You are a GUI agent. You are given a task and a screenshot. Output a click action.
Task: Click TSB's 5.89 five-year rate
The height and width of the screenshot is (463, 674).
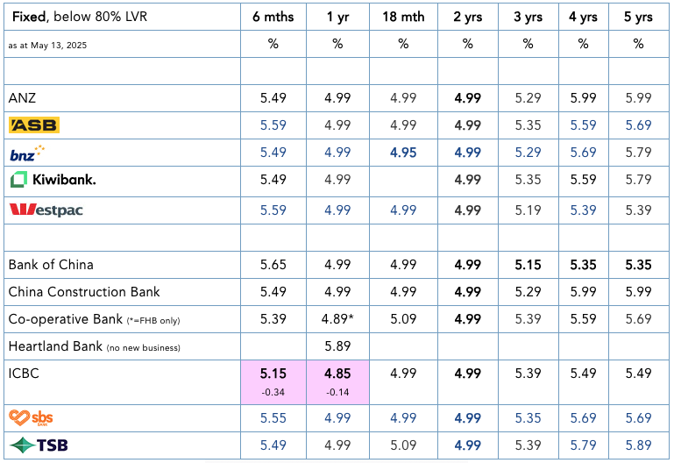click(638, 445)
